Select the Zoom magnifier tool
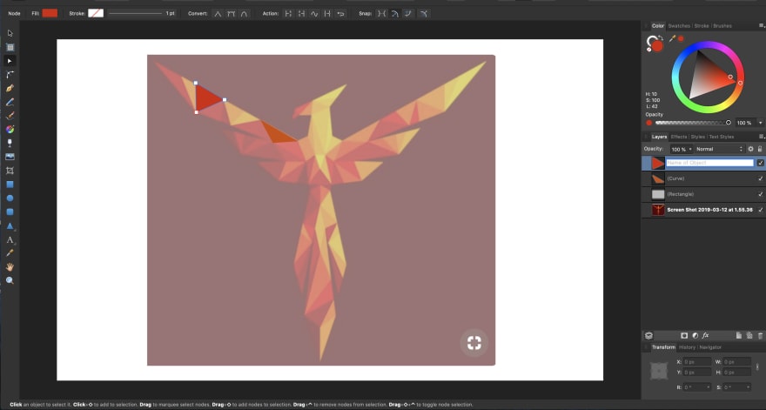The height and width of the screenshot is (410, 766). (x=10, y=280)
